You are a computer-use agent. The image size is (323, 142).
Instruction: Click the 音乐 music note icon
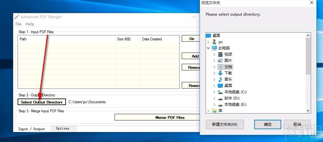pyautogui.click(x=220, y=79)
